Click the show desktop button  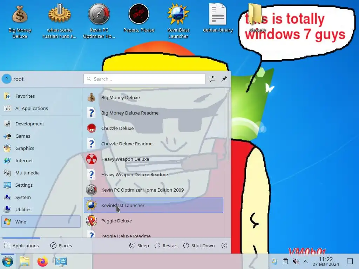350,261
